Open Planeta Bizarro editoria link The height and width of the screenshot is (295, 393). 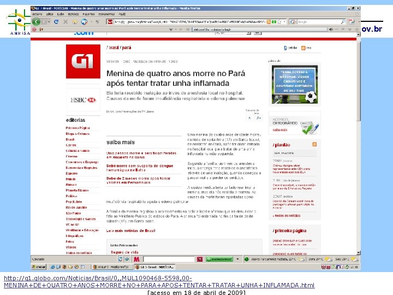coord(77,190)
